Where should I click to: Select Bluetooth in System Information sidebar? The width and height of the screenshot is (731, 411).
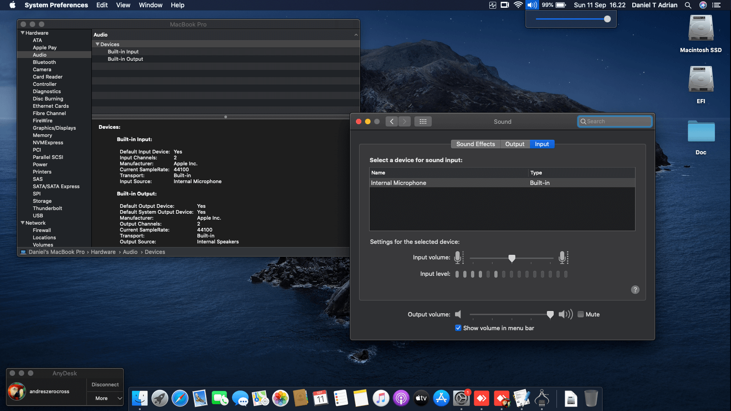coord(44,62)
